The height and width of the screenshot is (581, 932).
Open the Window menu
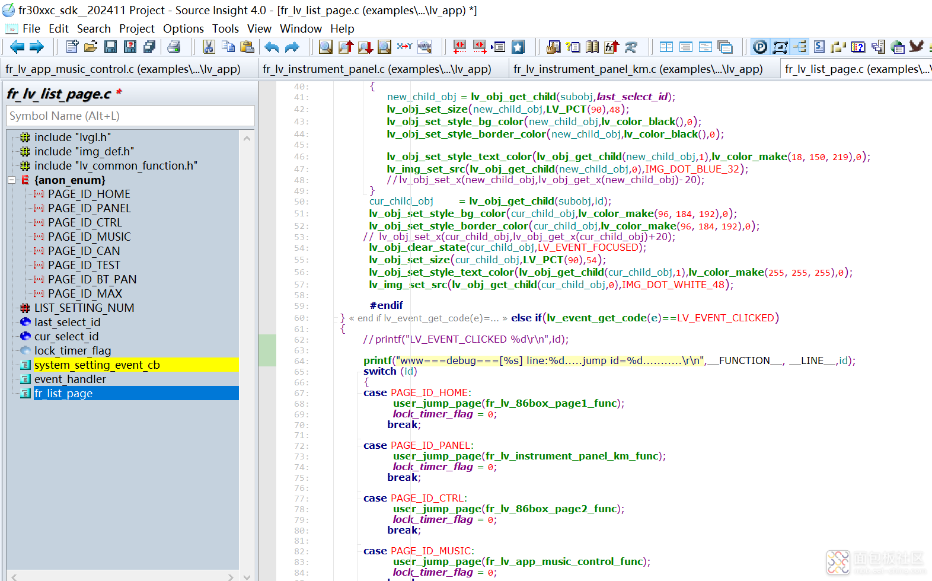pos(301,28)
